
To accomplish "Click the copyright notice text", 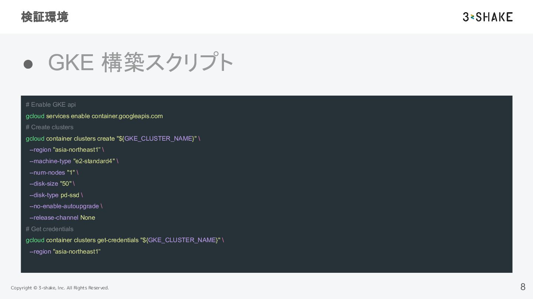I will point(60,288).
